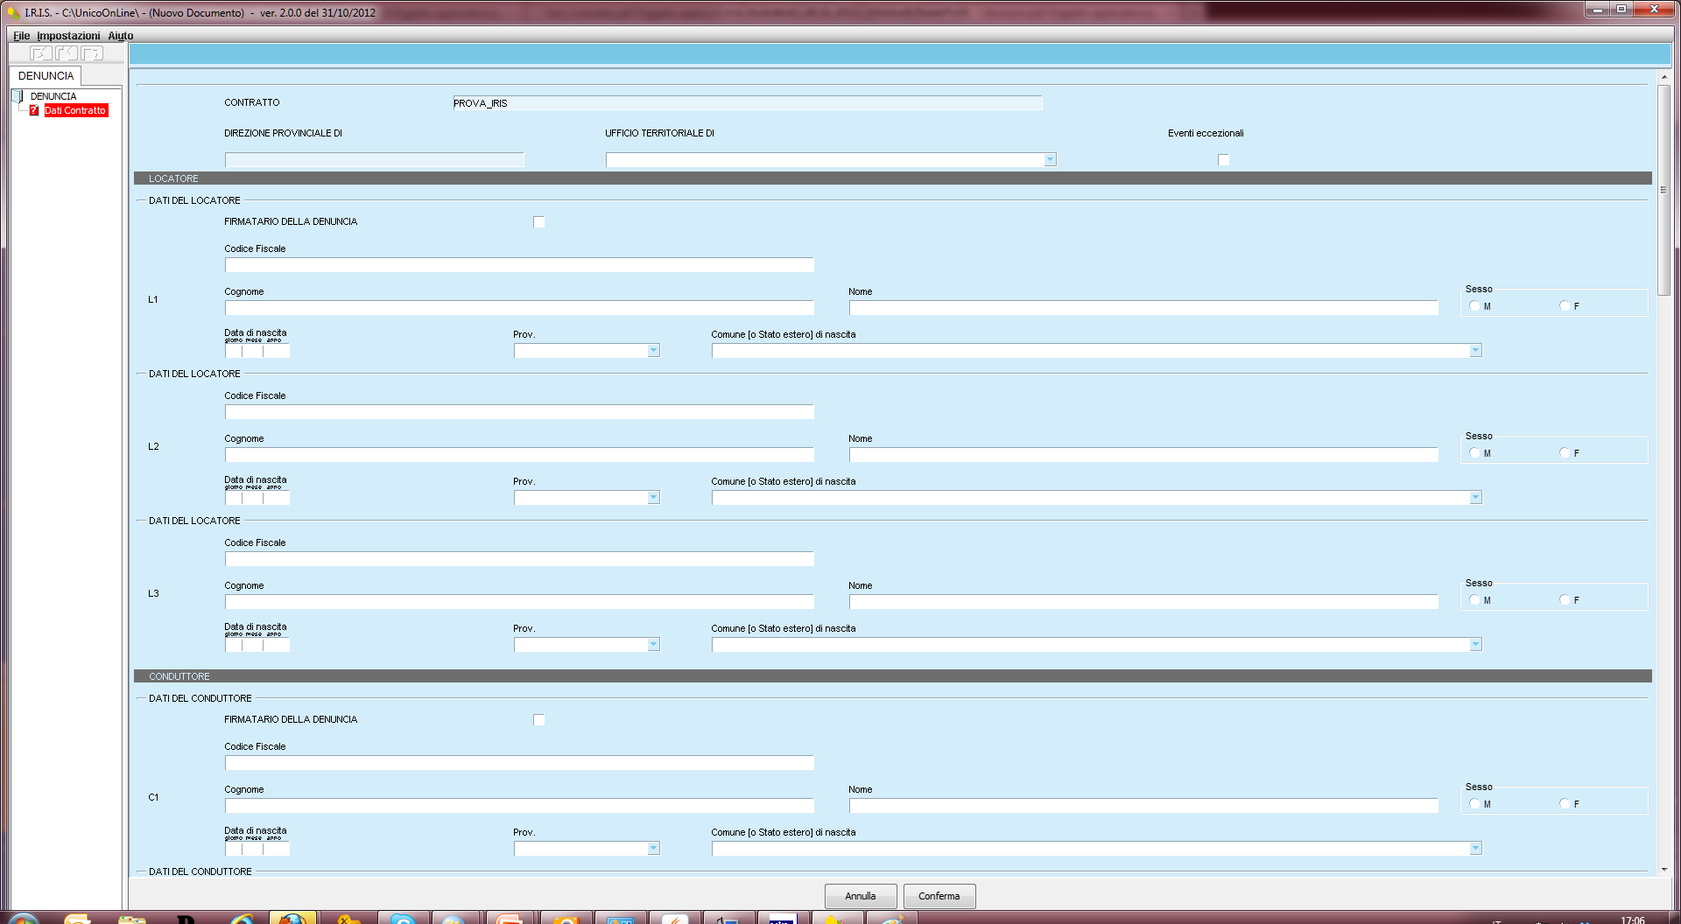Click the DENUNCIA folder icon in the tree

pos(18,96)
